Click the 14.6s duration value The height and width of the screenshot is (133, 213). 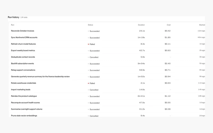(x=142, y=89)
